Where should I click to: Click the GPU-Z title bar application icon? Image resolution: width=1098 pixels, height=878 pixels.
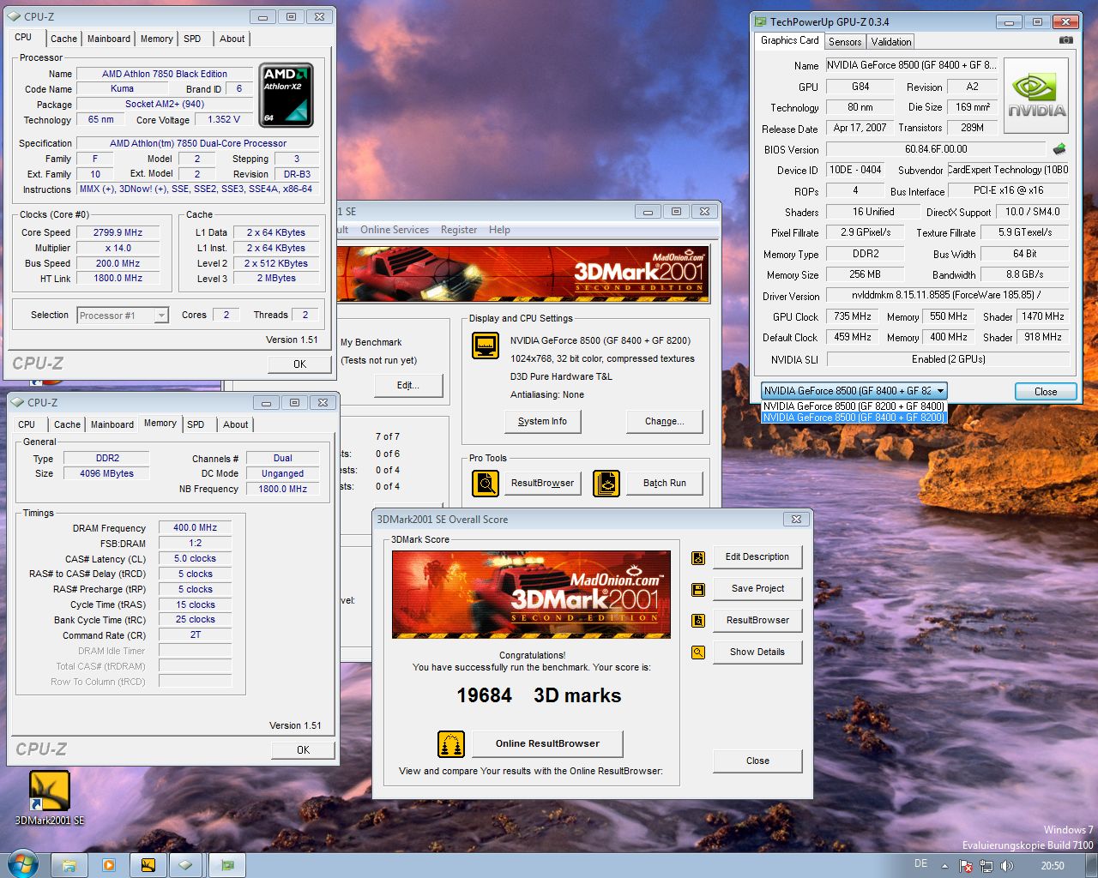[x=760, y=21]
